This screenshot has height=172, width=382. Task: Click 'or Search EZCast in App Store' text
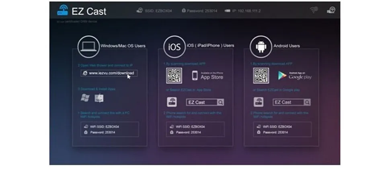[189, 90]
